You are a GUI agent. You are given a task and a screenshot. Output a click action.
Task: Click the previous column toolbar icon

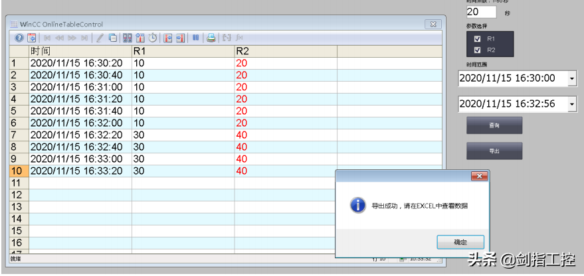pos(167,38)
